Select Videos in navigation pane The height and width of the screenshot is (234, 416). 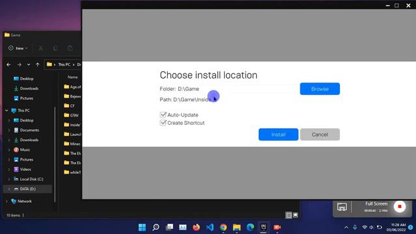tap(23, 169)
